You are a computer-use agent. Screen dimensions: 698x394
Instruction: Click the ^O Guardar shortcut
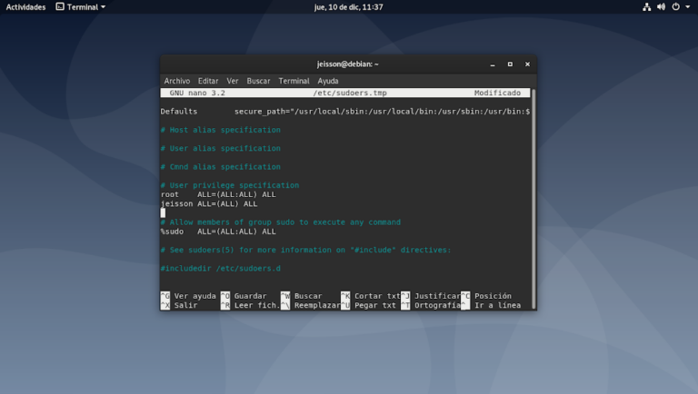pos(244,296)
